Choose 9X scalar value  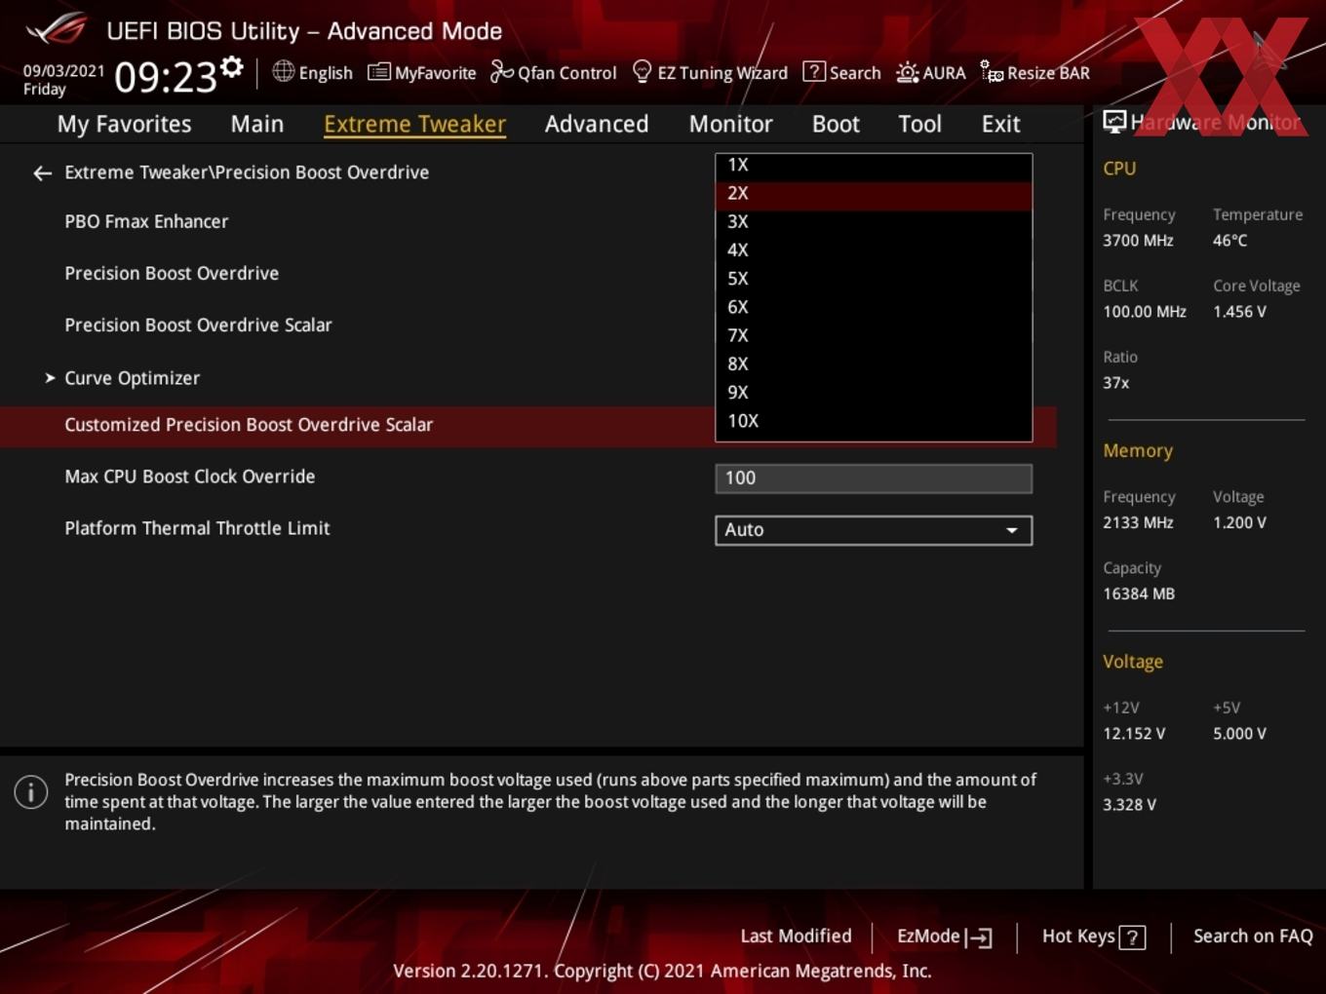[x=874, y=393]
